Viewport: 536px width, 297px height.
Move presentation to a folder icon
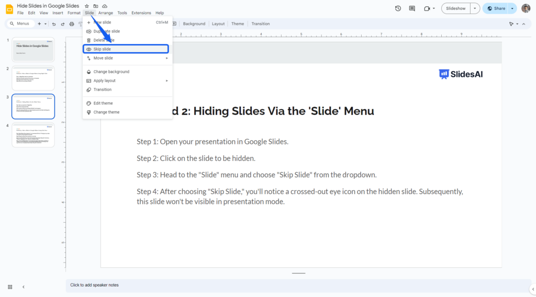tap(96, 6)
